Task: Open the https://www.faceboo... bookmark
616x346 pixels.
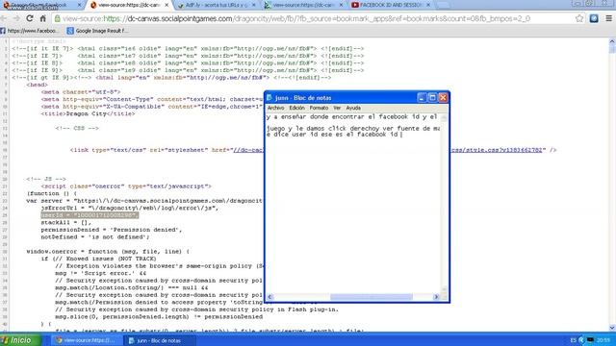Action: 30,31
